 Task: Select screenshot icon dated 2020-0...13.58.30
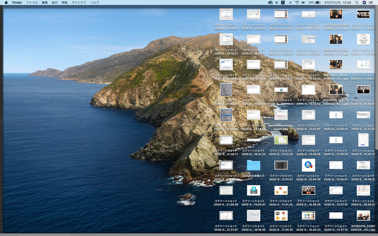click(x=308, y=65)
